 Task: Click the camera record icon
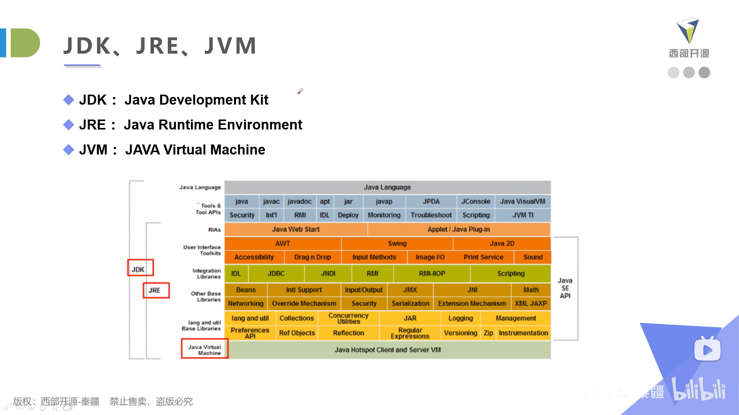pos(67,407)
